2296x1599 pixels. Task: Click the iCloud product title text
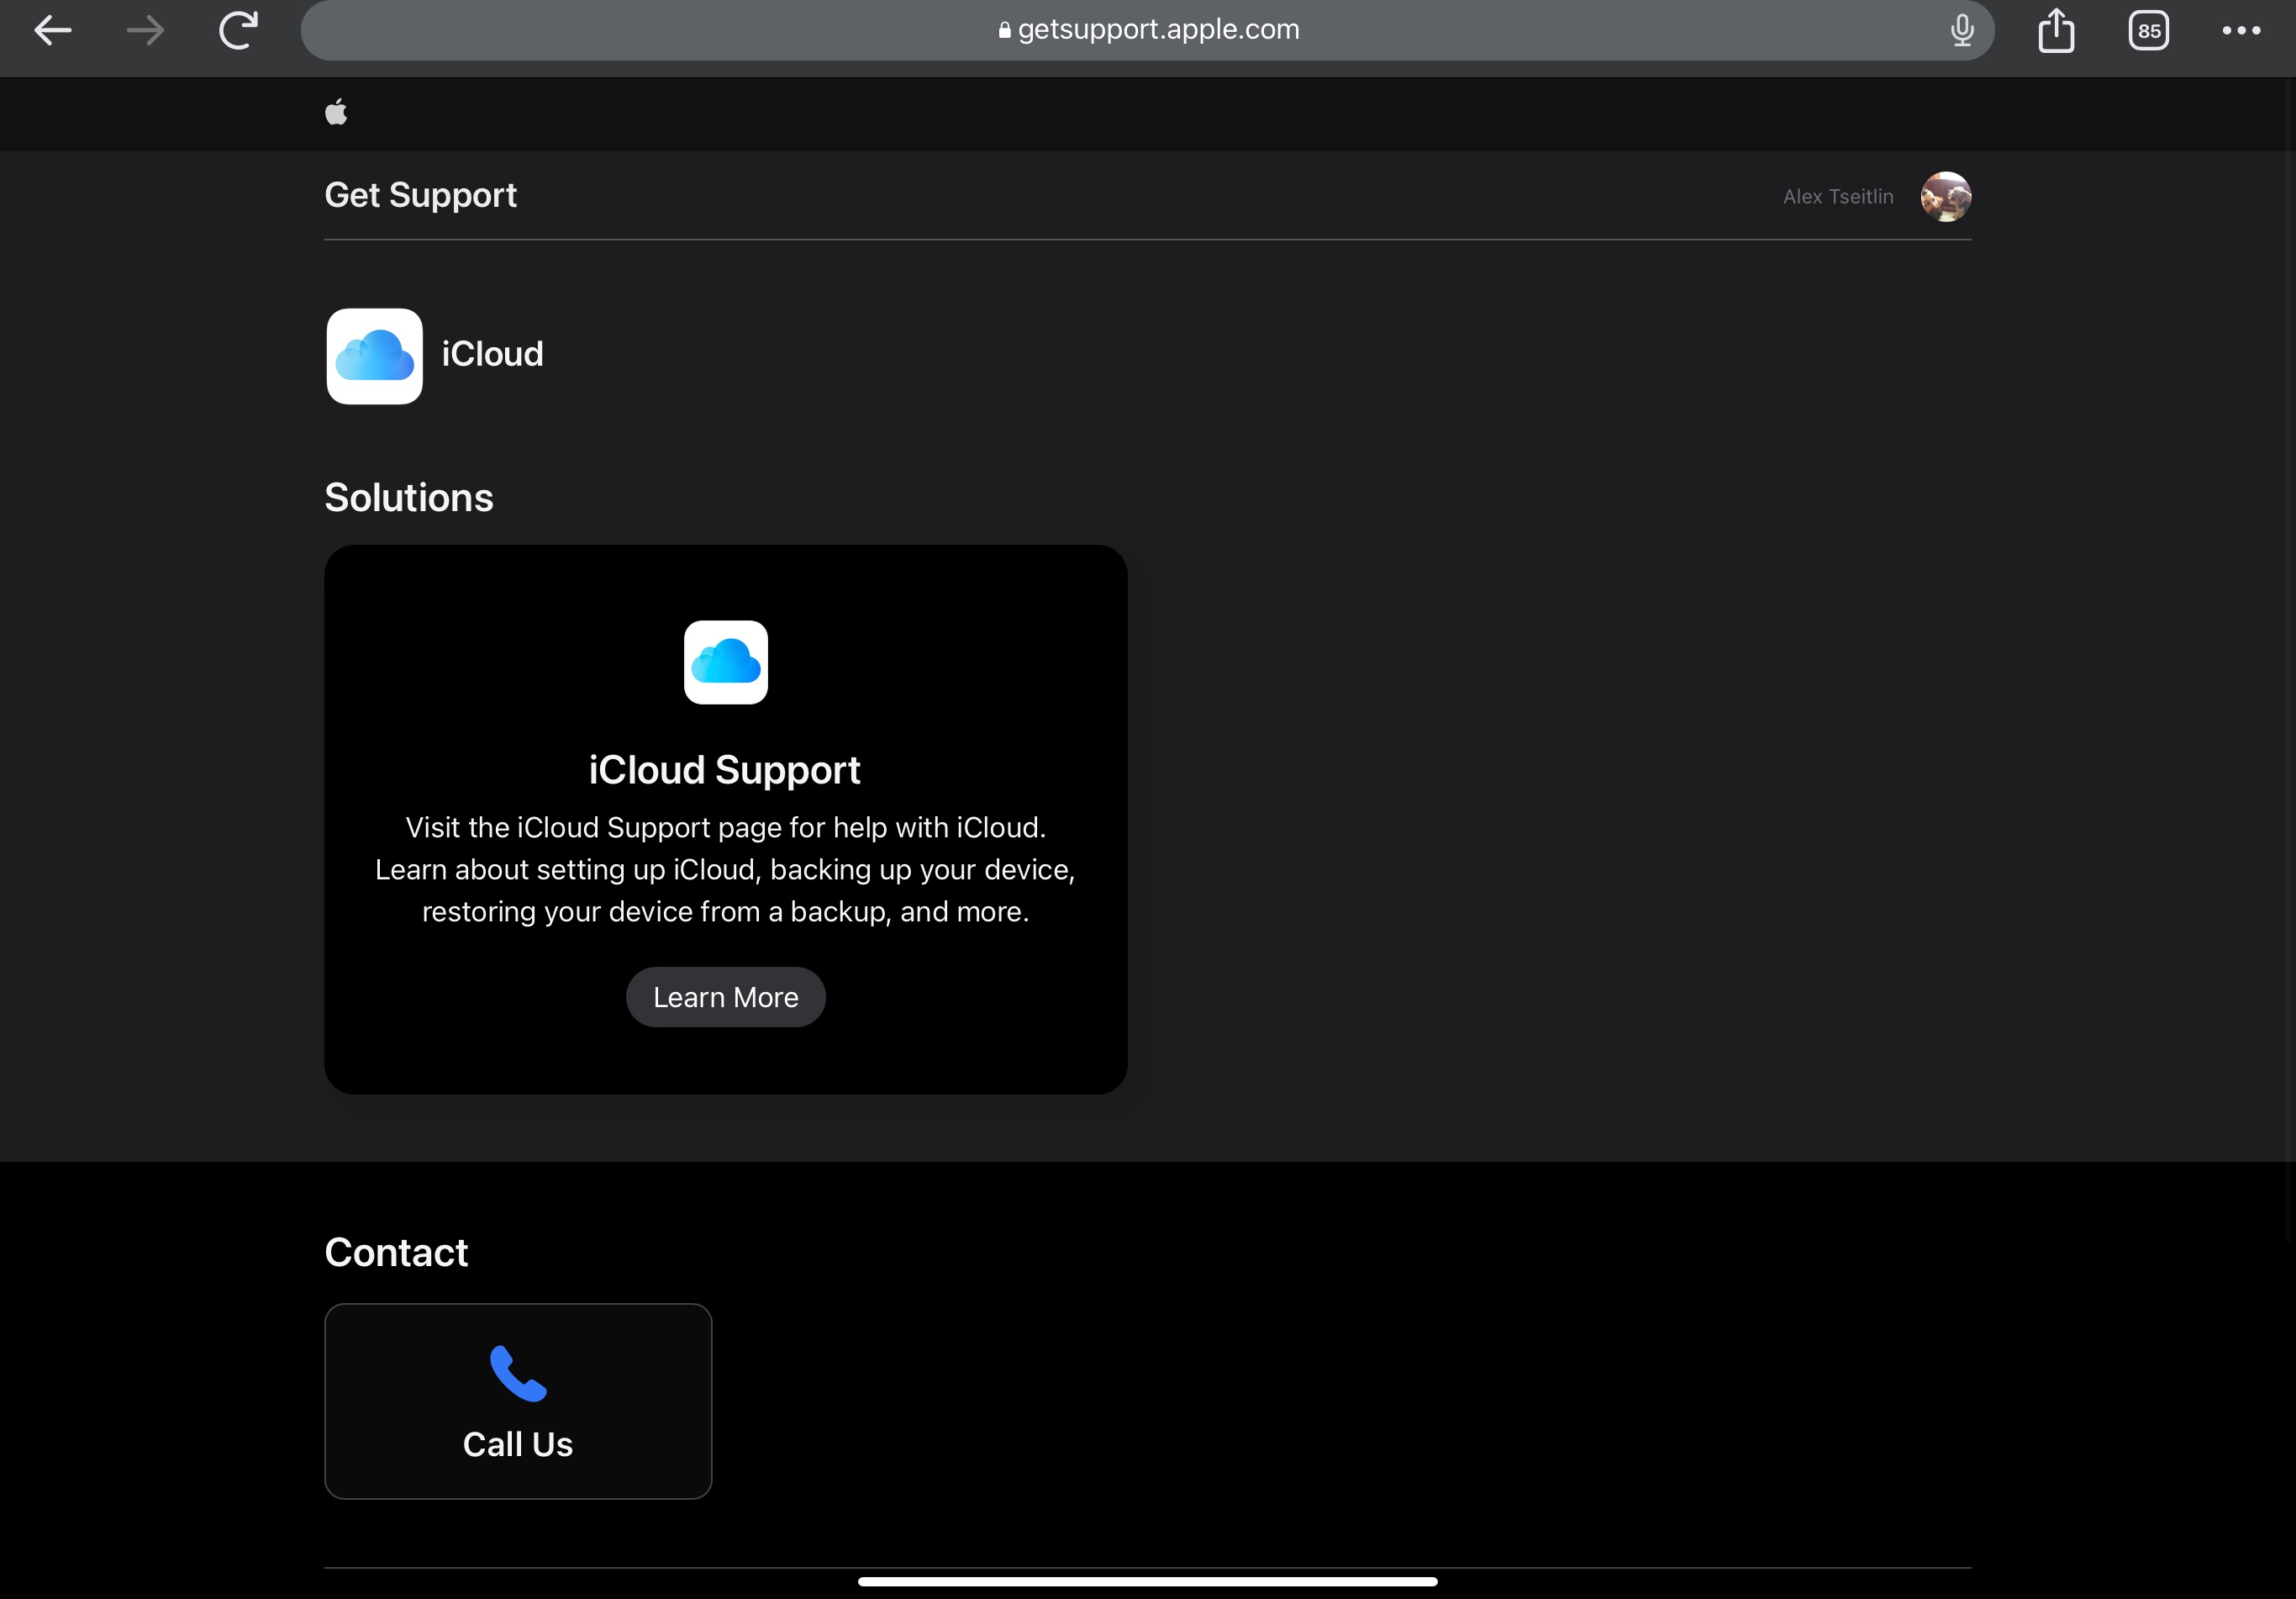[493, 354]
